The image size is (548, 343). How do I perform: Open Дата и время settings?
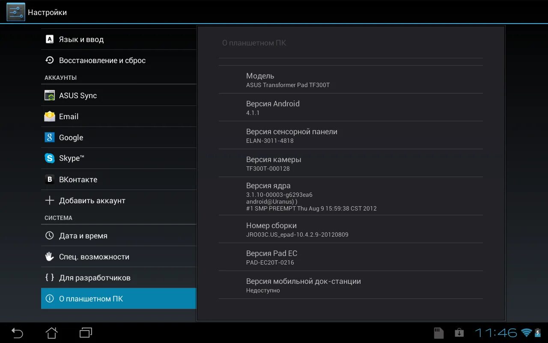coord(119,236)
